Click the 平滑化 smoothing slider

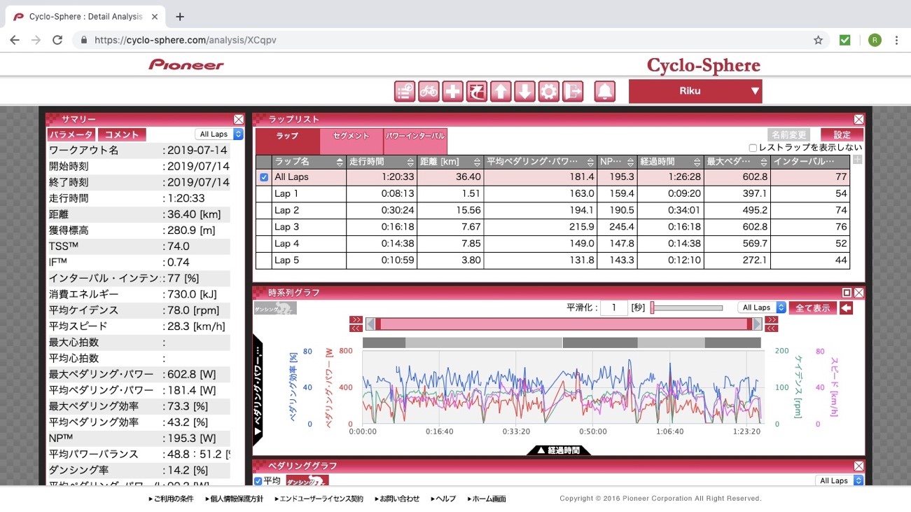687,308
